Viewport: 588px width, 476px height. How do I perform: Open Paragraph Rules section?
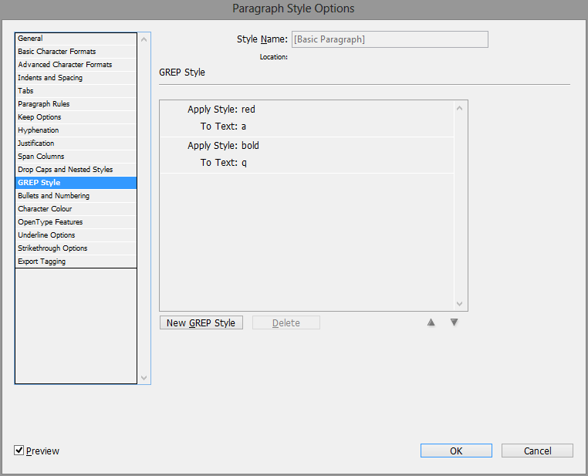(x=76, y=104)
